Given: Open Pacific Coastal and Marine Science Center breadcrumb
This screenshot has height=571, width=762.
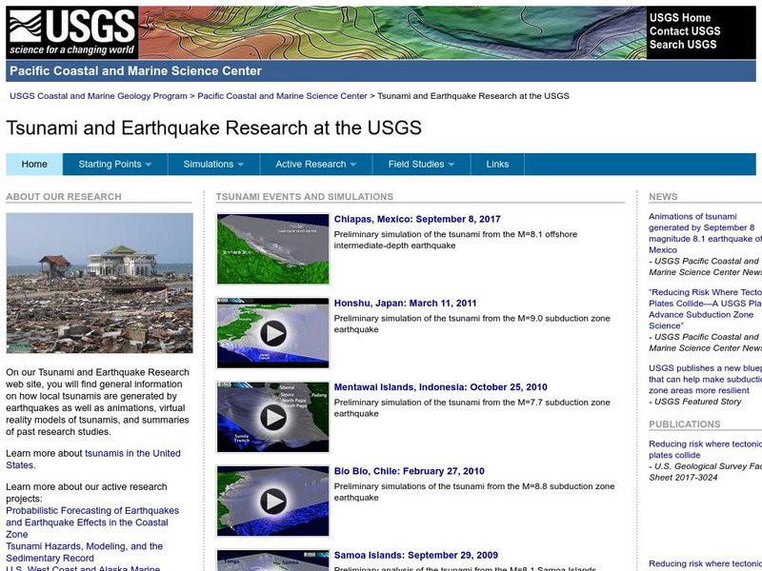Looking at the screenshot, I should (282, 96).
